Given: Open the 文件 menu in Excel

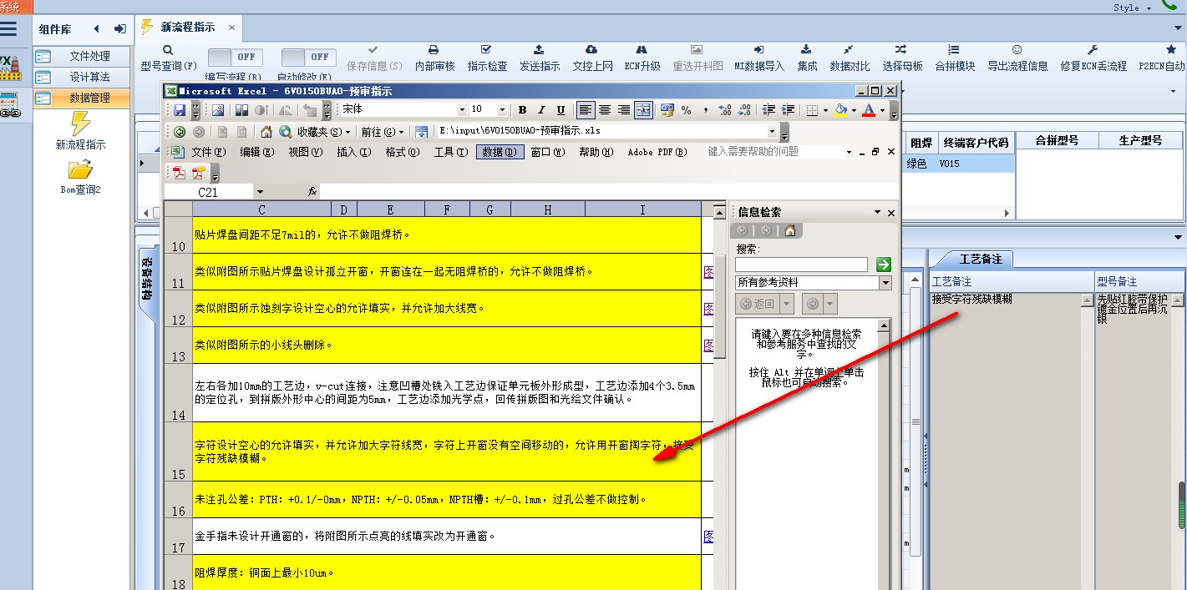Looking at the screenshot, I should pos(208,152).
